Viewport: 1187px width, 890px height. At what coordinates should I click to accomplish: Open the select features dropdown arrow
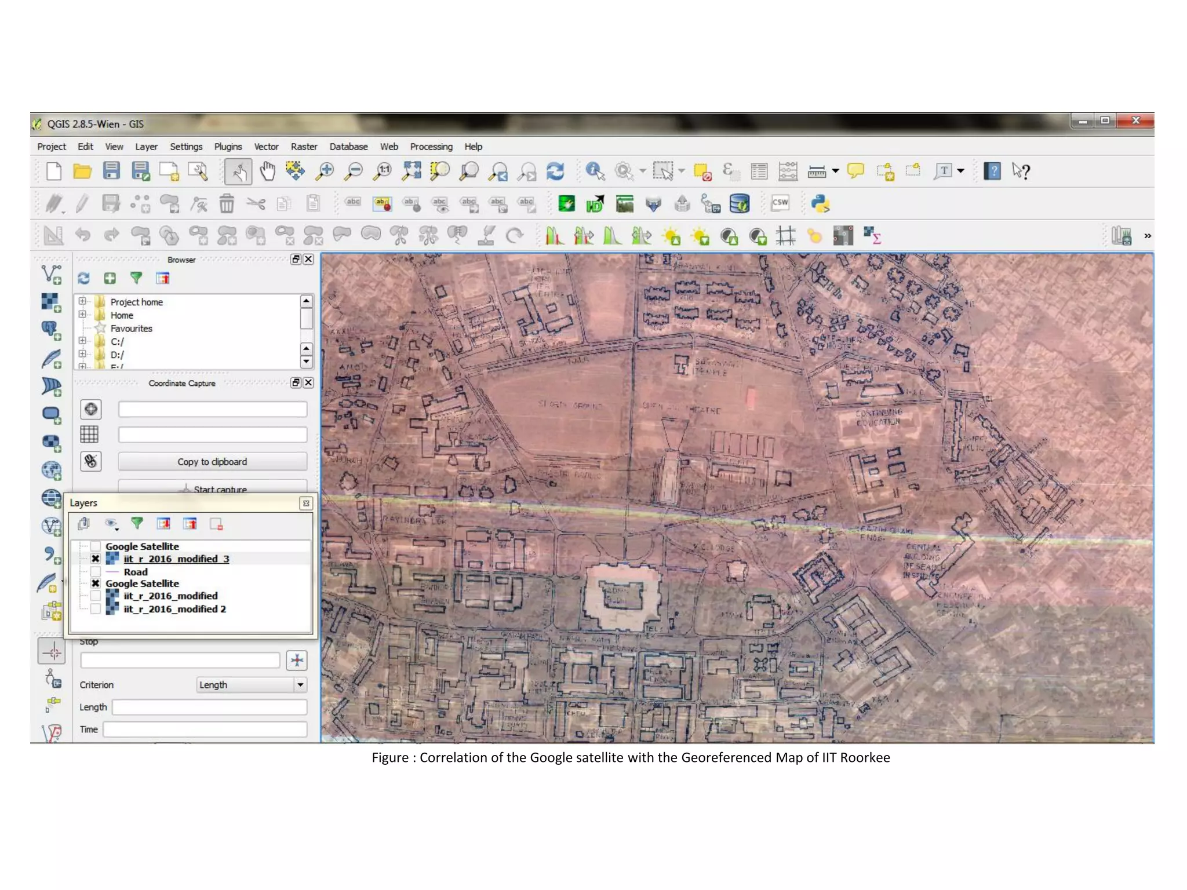point(682,171)
